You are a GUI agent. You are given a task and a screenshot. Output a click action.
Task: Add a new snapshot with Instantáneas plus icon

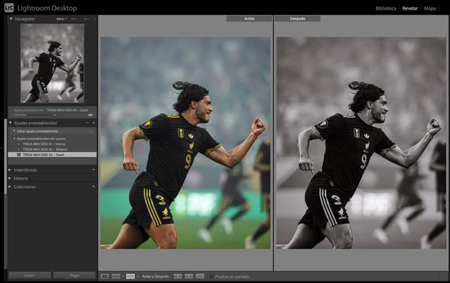[x=94, y=170]
